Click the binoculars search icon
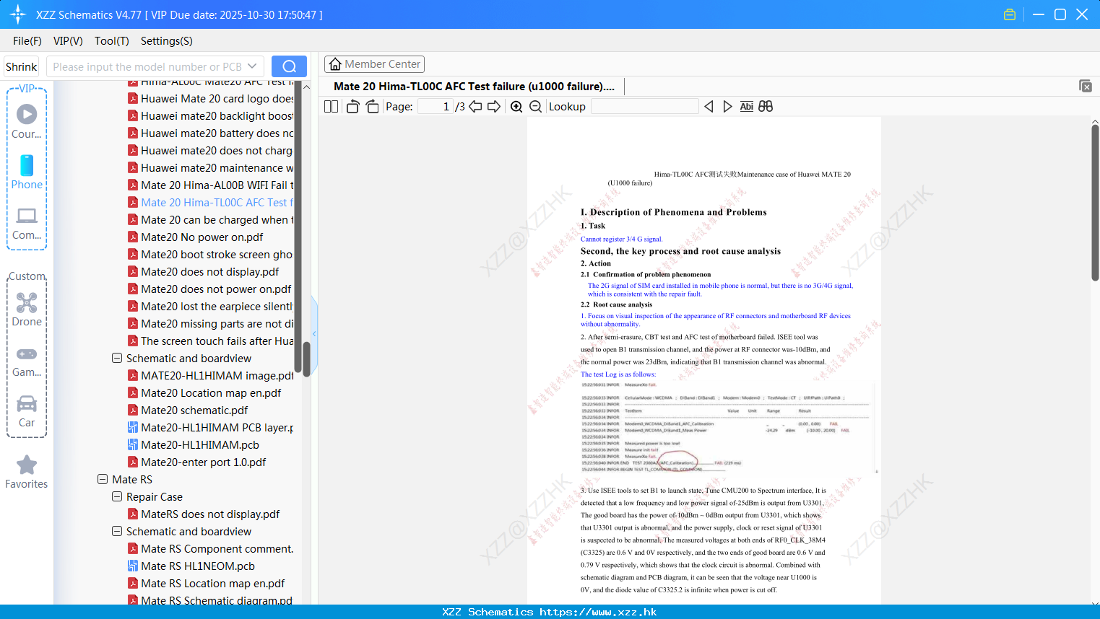 [766, 106]
